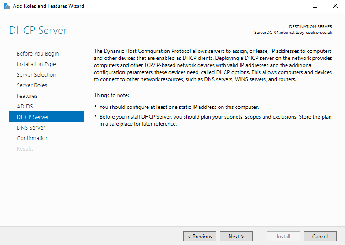Open the Installation Type step
The height and width of the screenshot is (245, 345).
(36, 64)
